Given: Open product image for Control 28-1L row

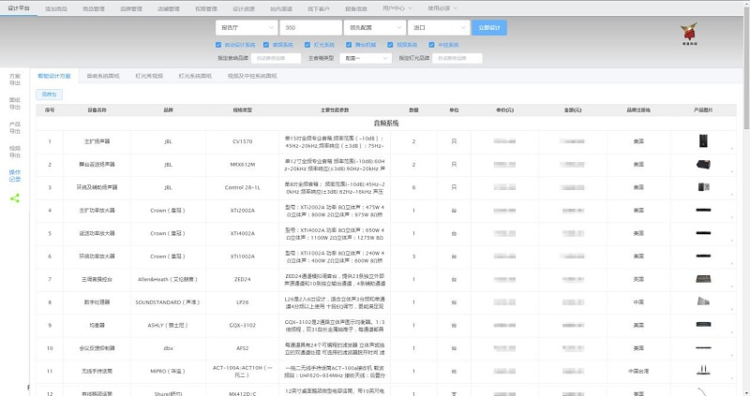Looking at the screenshot, I should click(x=703, y=187).
